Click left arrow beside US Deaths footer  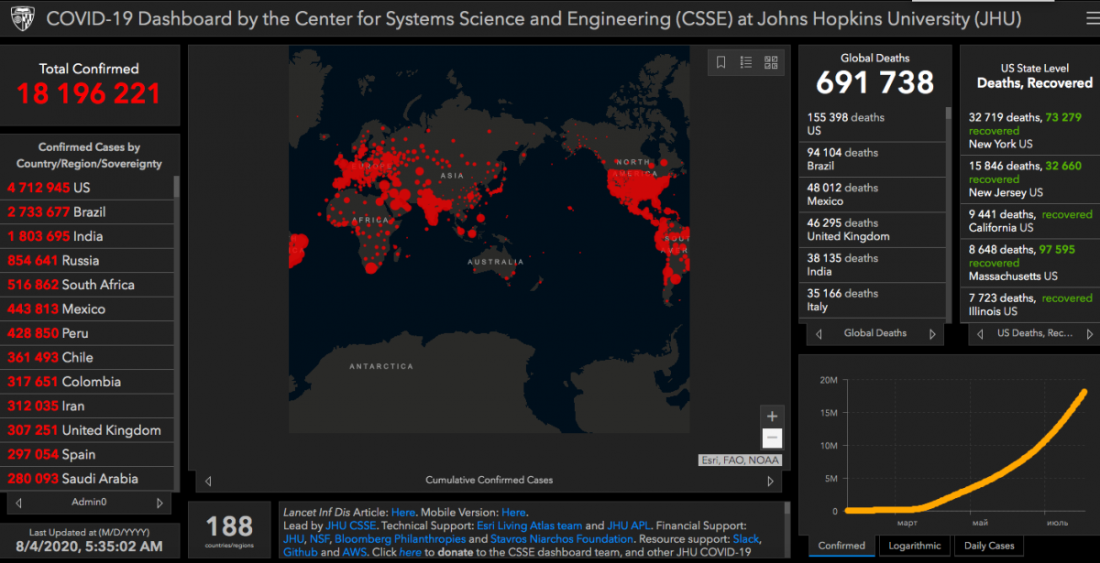[978, 334]
